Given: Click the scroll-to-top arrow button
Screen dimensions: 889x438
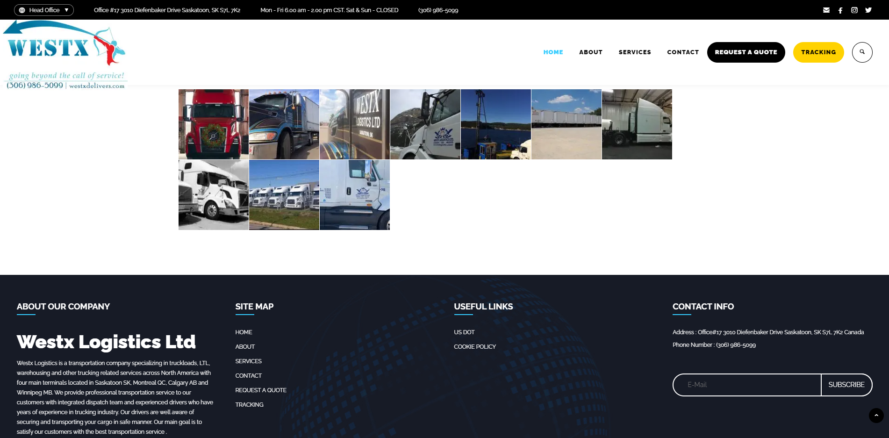Looking at the screenshot, I should tap(876, 416).
